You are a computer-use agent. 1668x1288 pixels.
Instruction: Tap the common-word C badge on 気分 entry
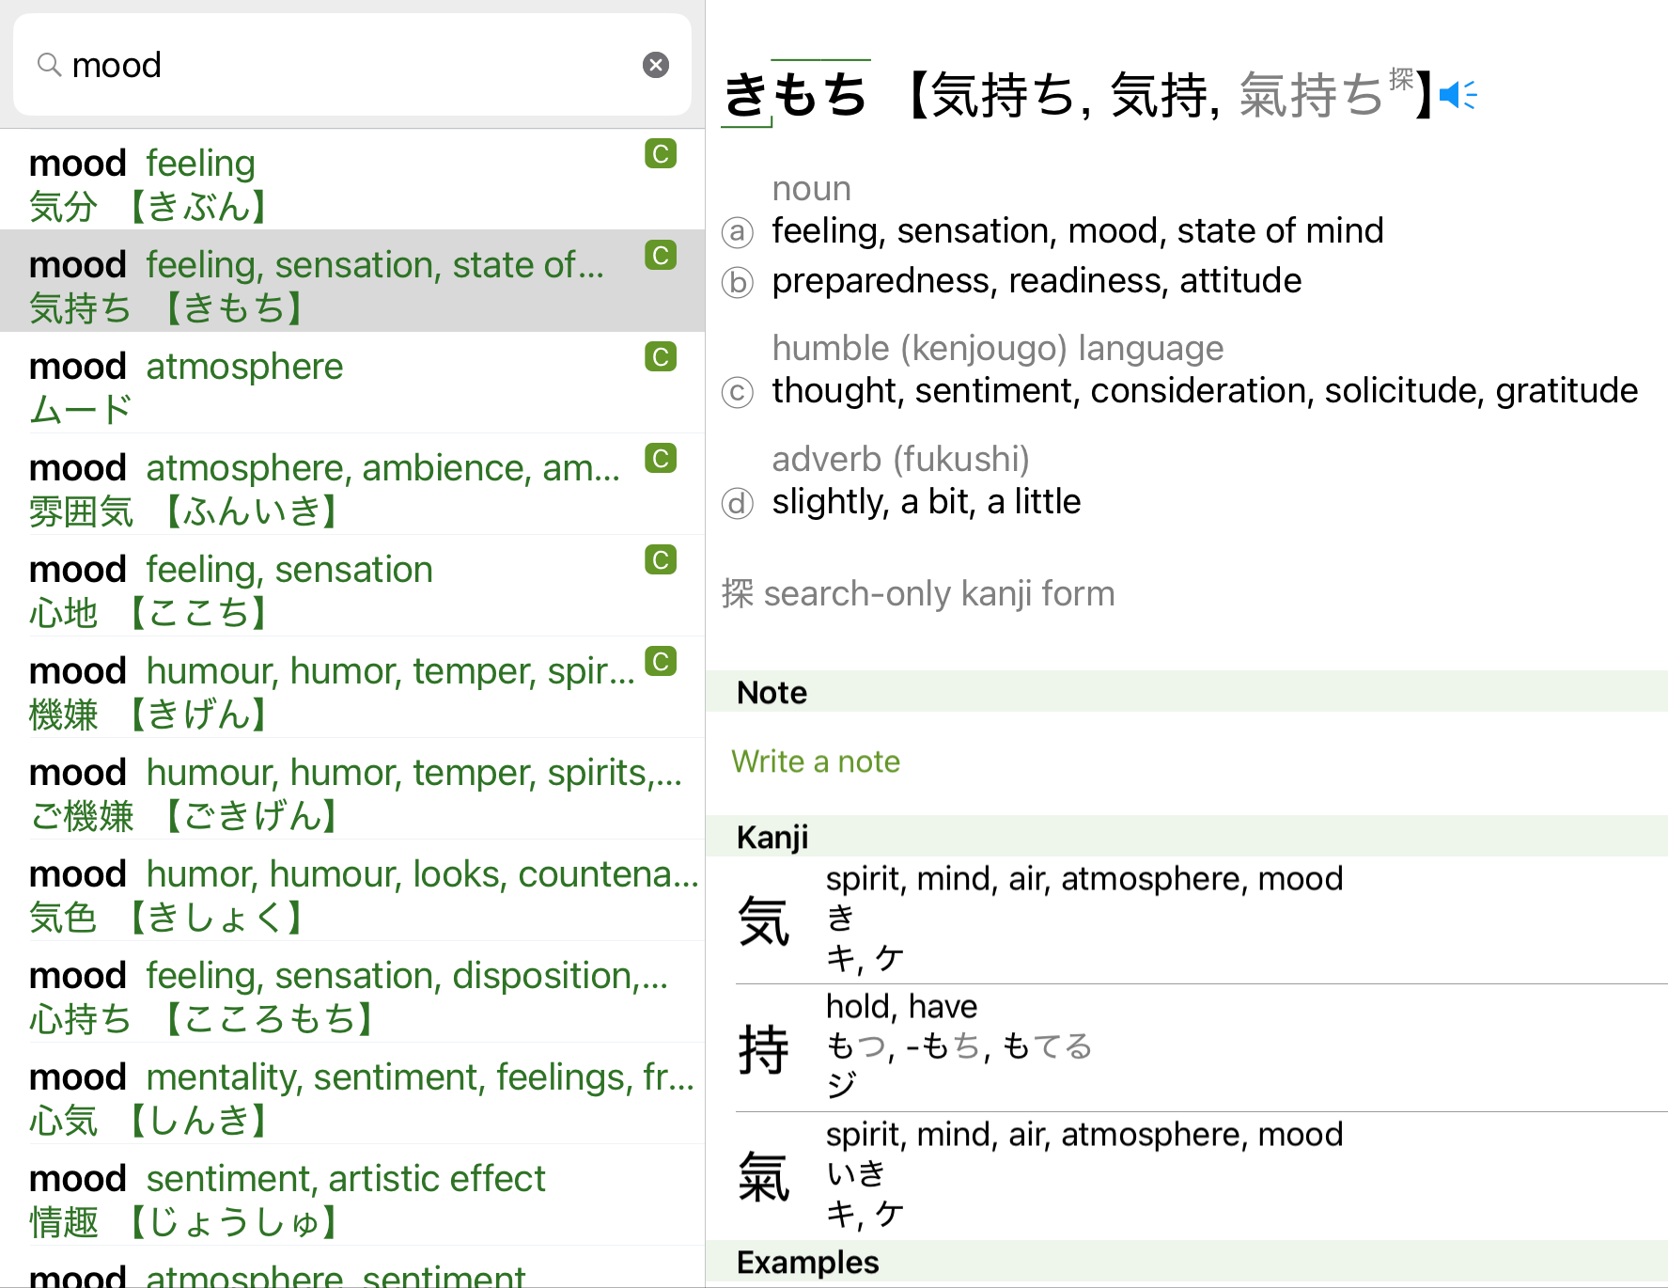661,153
